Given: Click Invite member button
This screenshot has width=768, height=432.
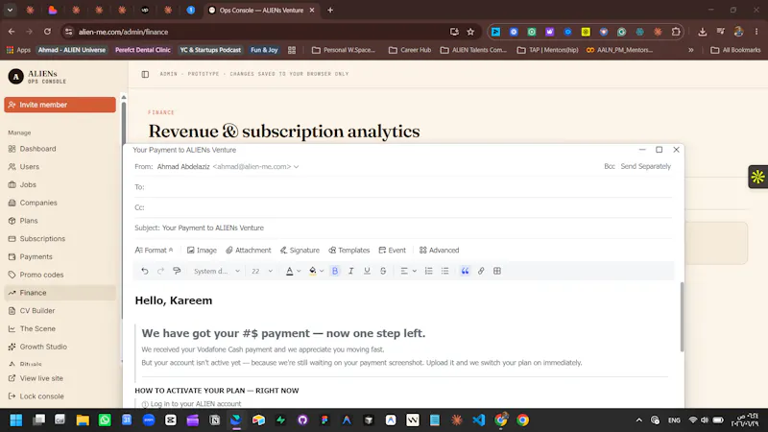Looking at the screenshot, I should tap(60, 105).
